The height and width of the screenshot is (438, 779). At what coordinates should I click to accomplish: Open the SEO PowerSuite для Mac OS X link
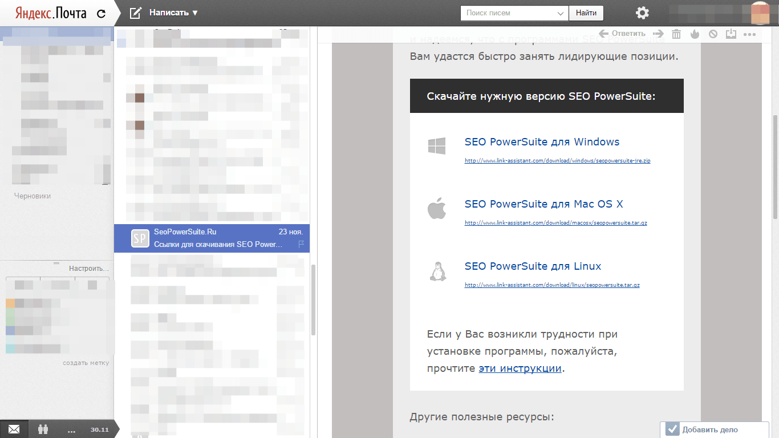[x=544, y=204]
